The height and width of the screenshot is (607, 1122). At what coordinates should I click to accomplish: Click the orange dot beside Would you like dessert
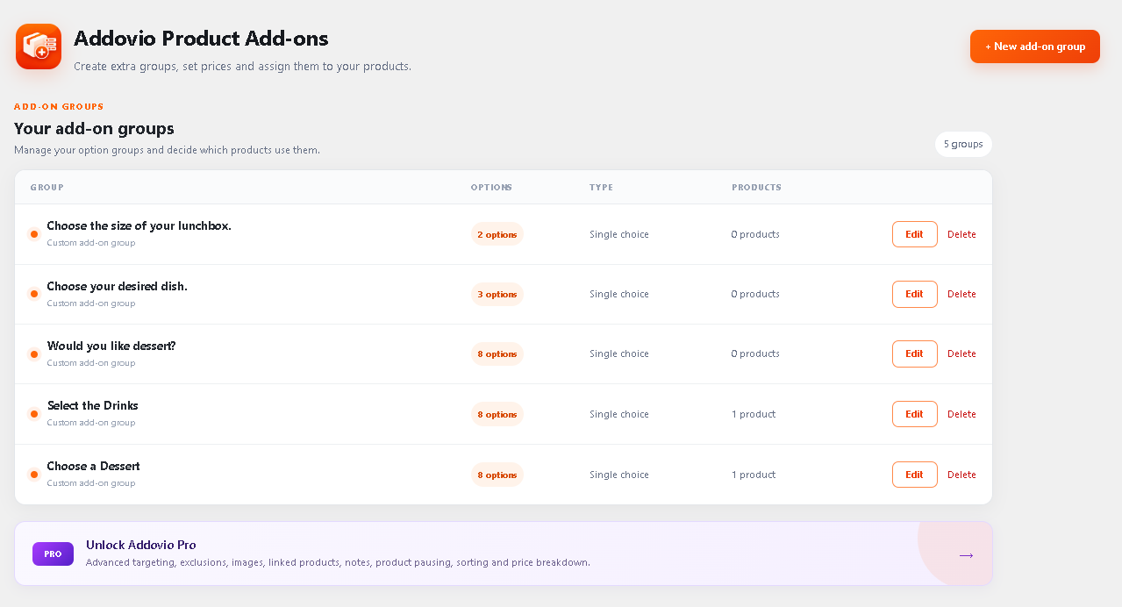(x=34, y=354)
